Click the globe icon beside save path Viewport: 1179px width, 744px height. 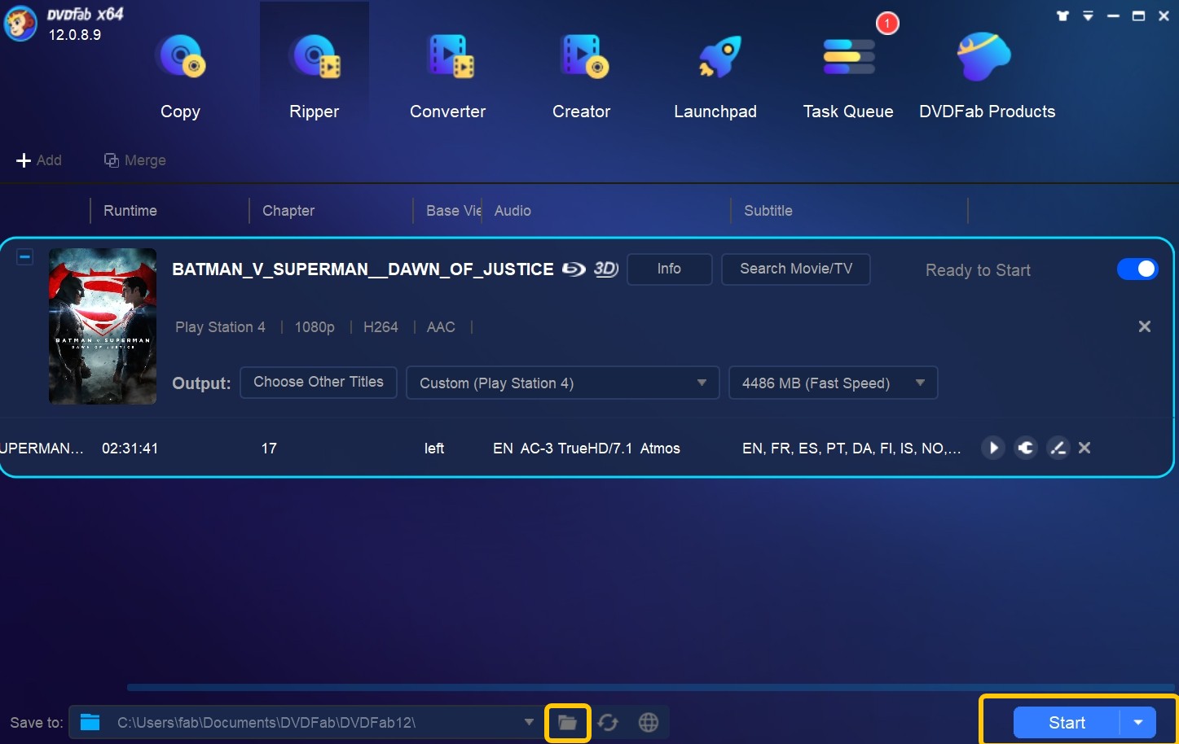tap(649, 723)
